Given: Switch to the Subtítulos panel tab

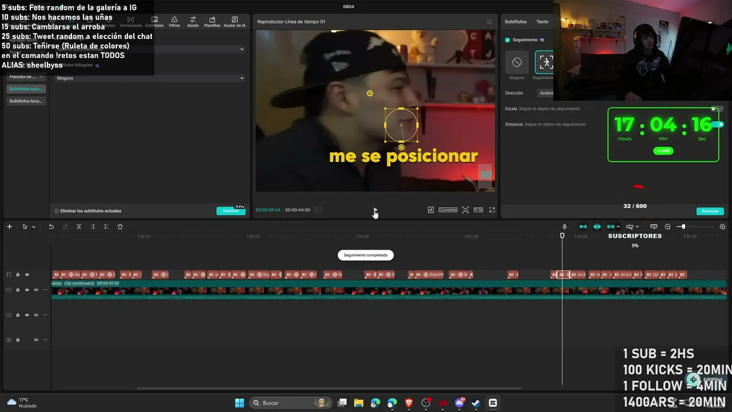Looking at the screenshot, I should point(154,22).
